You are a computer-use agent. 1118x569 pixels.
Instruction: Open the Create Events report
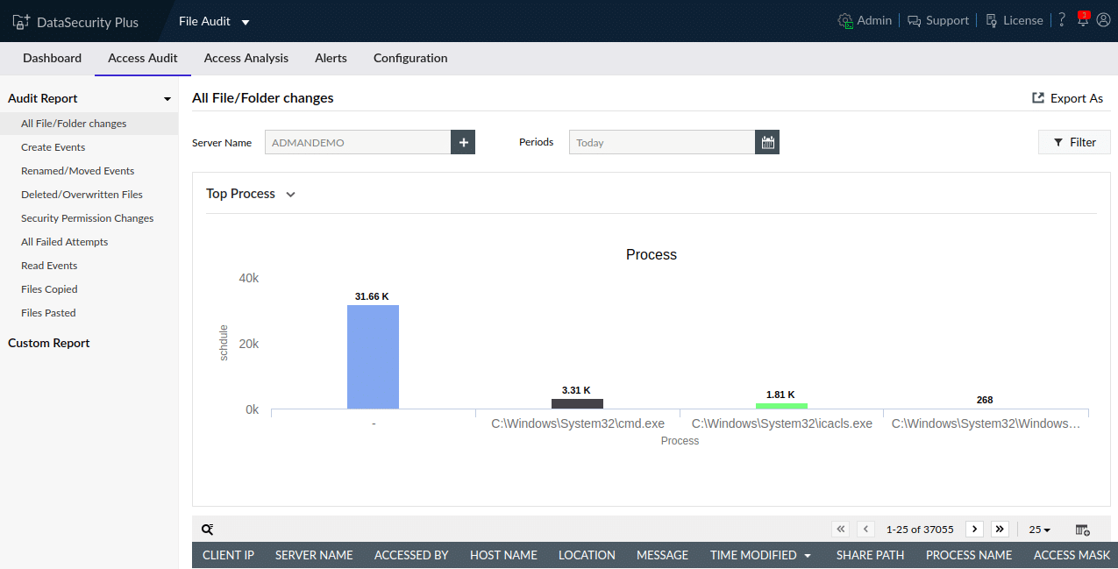click(x=53, y=147)
